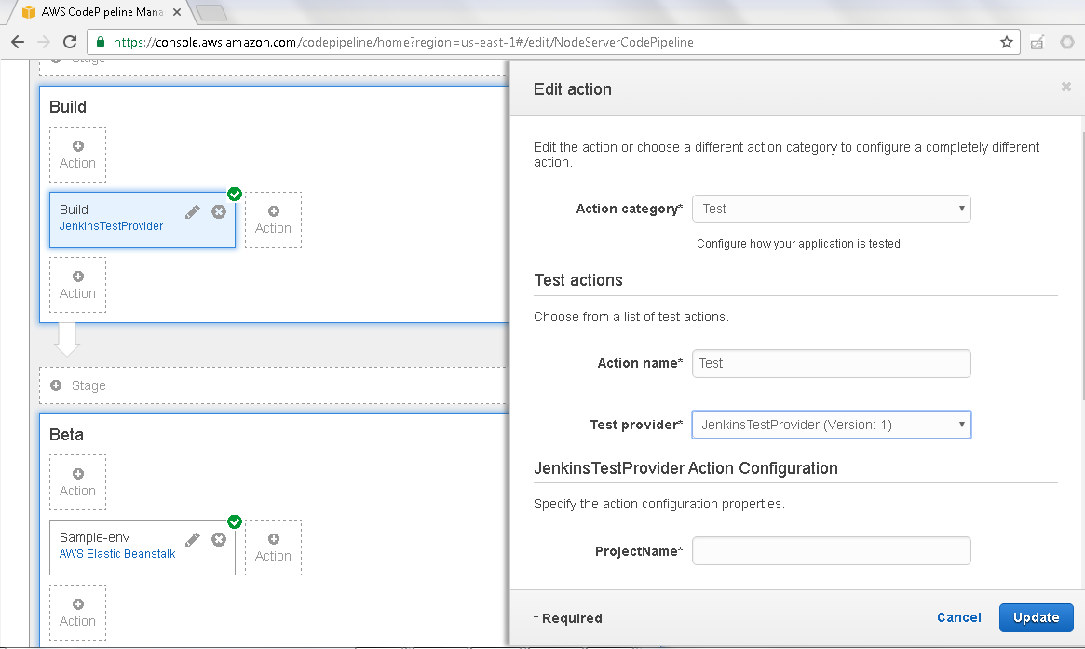Click the circular toolbar icon by the address bar
This screenshot has width=1085, height=649.
coord(1067,42)
